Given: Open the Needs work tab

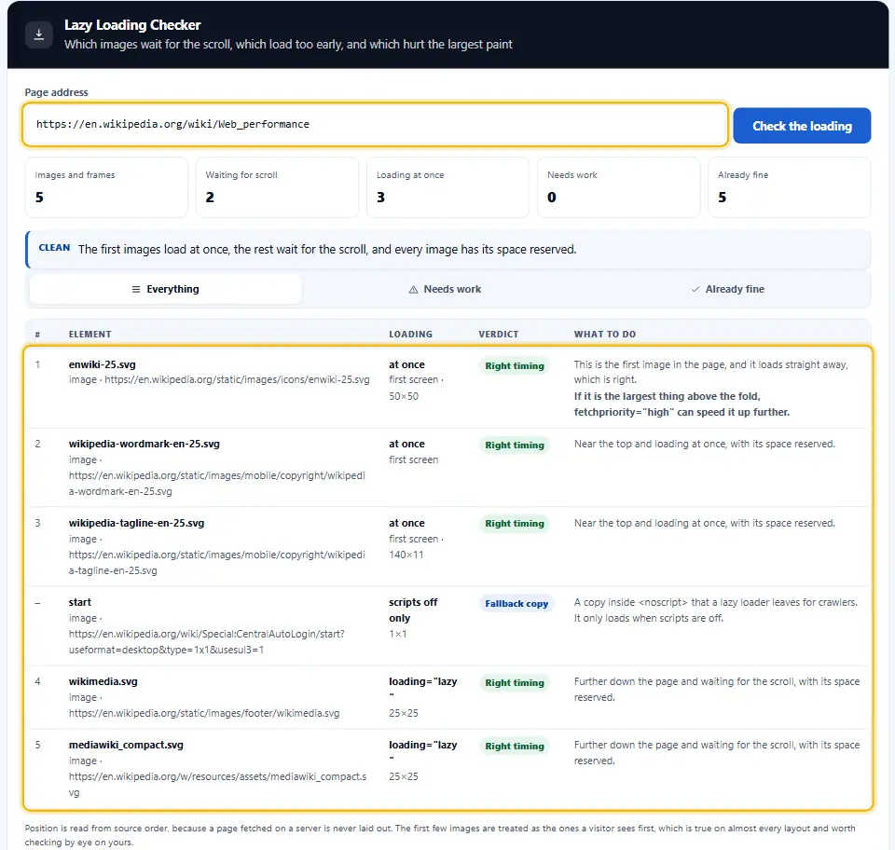Looking at the screenshot, I should 446,289.
